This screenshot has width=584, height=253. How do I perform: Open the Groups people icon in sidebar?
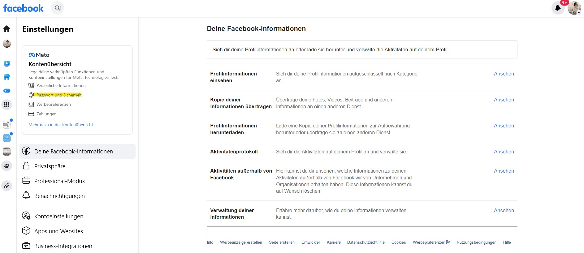[7, 166]
